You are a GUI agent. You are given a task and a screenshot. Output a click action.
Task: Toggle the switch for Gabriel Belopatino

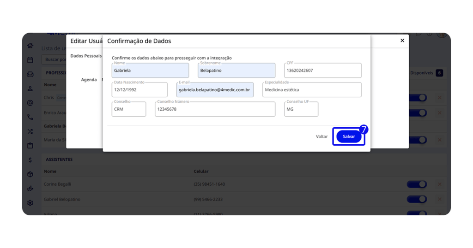[417, 200]
